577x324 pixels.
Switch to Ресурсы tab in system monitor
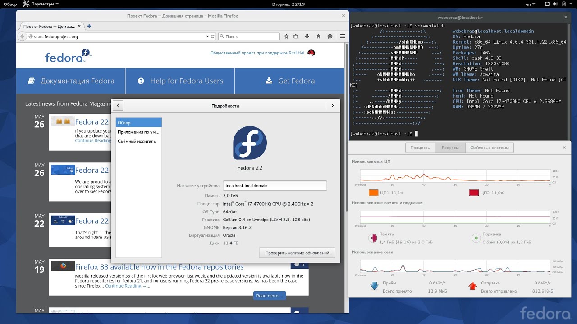(x=450, y=148)
